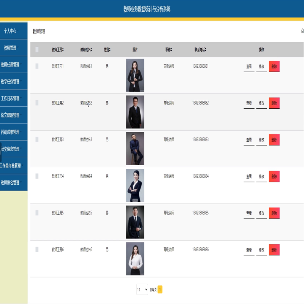The image size is (304, 304).
Task: Toggle the select-all checkbox in table header
Action: 37,50
